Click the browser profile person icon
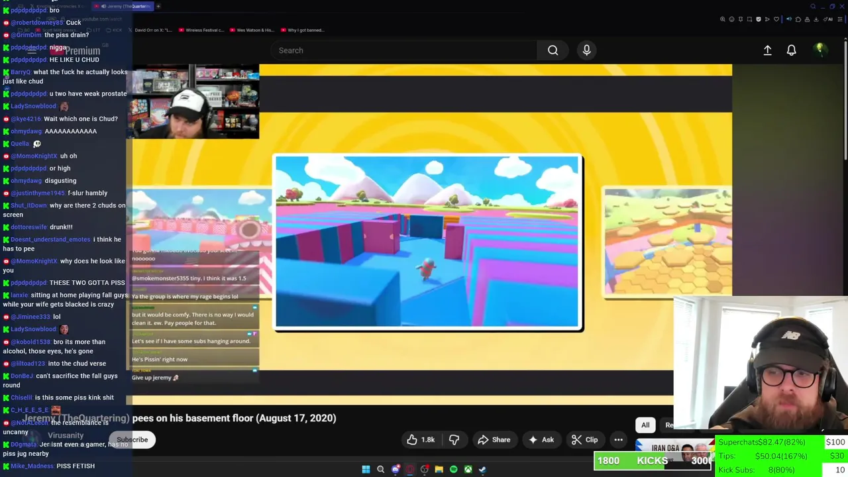Image resolution: width=848 pixels, height=477 pixels. click(x=807, y=19)
